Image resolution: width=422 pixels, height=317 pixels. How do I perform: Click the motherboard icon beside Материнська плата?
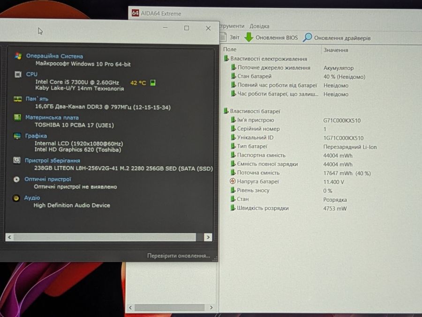17,117
